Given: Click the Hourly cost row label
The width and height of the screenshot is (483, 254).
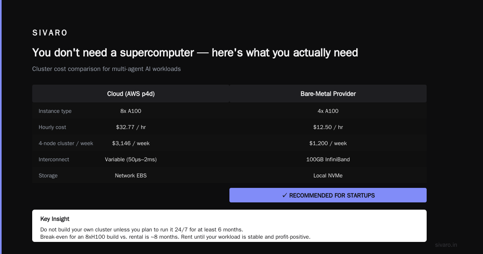Looking at the screenshot, I should click(52, 127).
